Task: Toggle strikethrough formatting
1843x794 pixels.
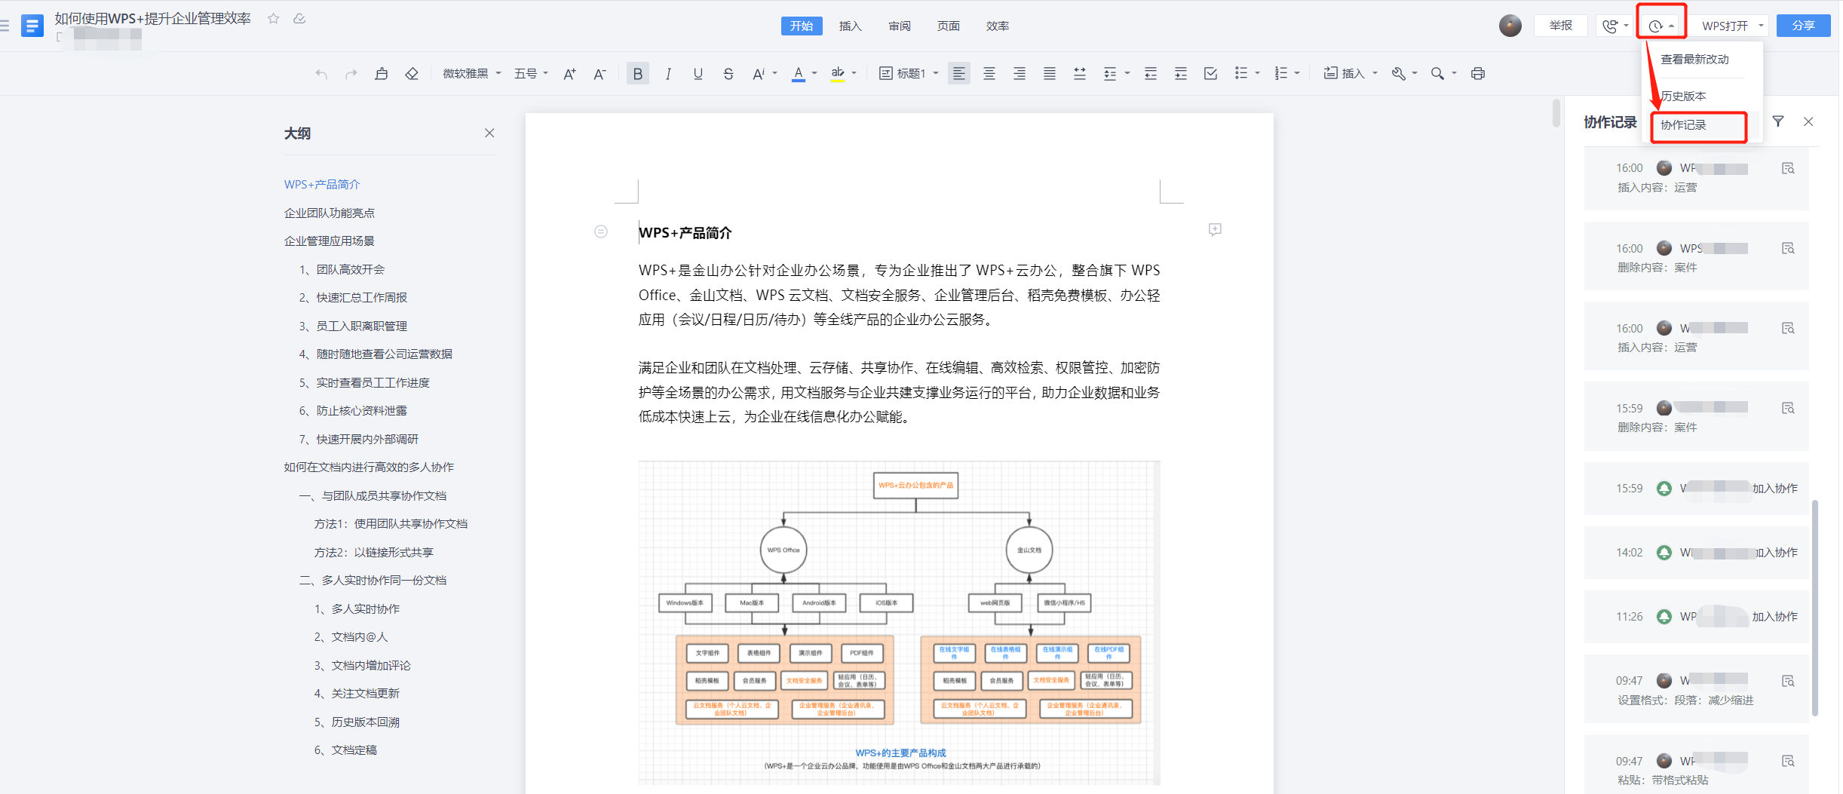Action: [728, 73]
